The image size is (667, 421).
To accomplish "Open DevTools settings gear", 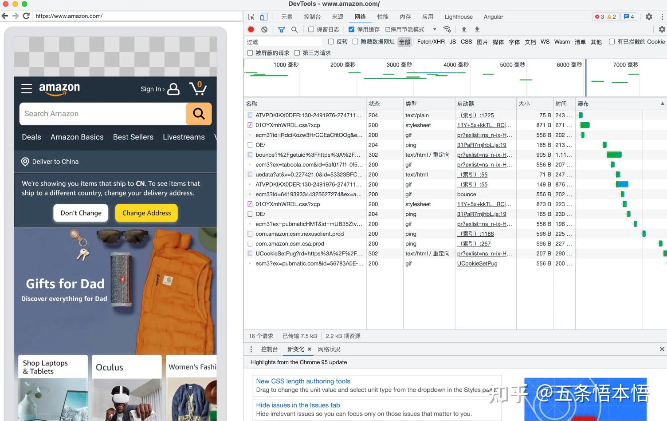I will 648,16.
